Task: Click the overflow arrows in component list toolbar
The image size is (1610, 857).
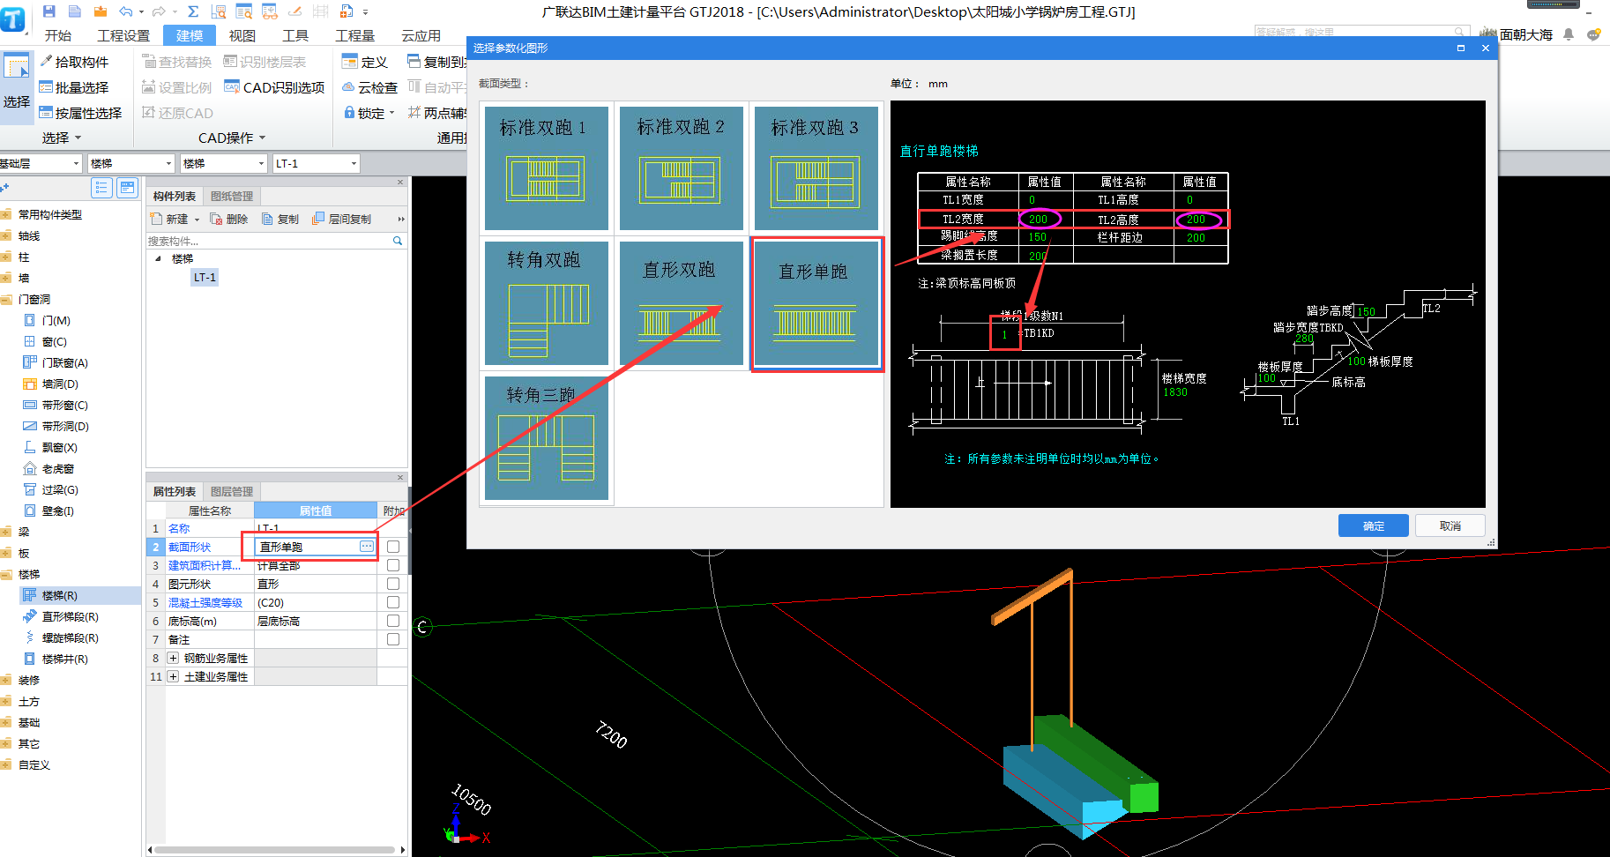Action: [401, 219]
